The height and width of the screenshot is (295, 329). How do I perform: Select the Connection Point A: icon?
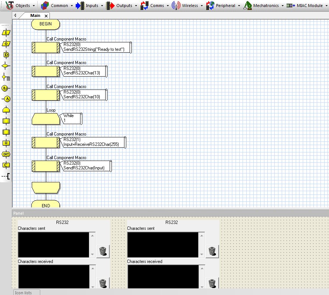click(6, 88)
